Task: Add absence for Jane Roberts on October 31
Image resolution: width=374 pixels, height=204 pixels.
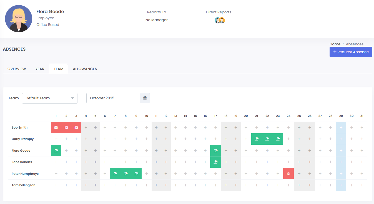Action: pyautogui.click(x=362, y=162)
